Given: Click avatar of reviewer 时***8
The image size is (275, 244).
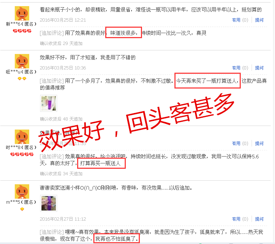Looking at the screenshot, I should [x=22, y=137].
